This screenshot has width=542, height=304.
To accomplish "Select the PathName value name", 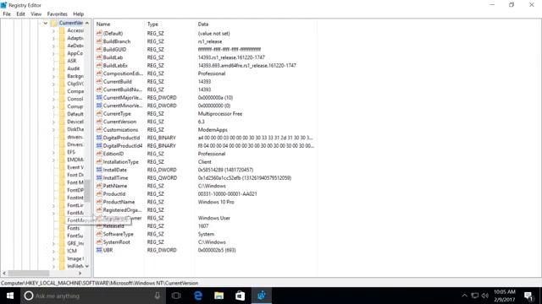I will point(115,186).
